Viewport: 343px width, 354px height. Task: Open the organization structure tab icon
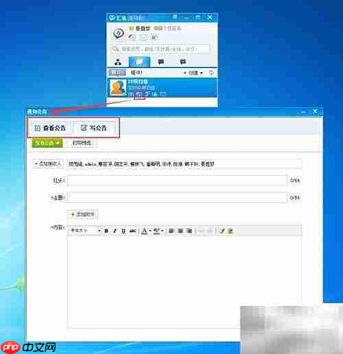(x=118, y=62)
